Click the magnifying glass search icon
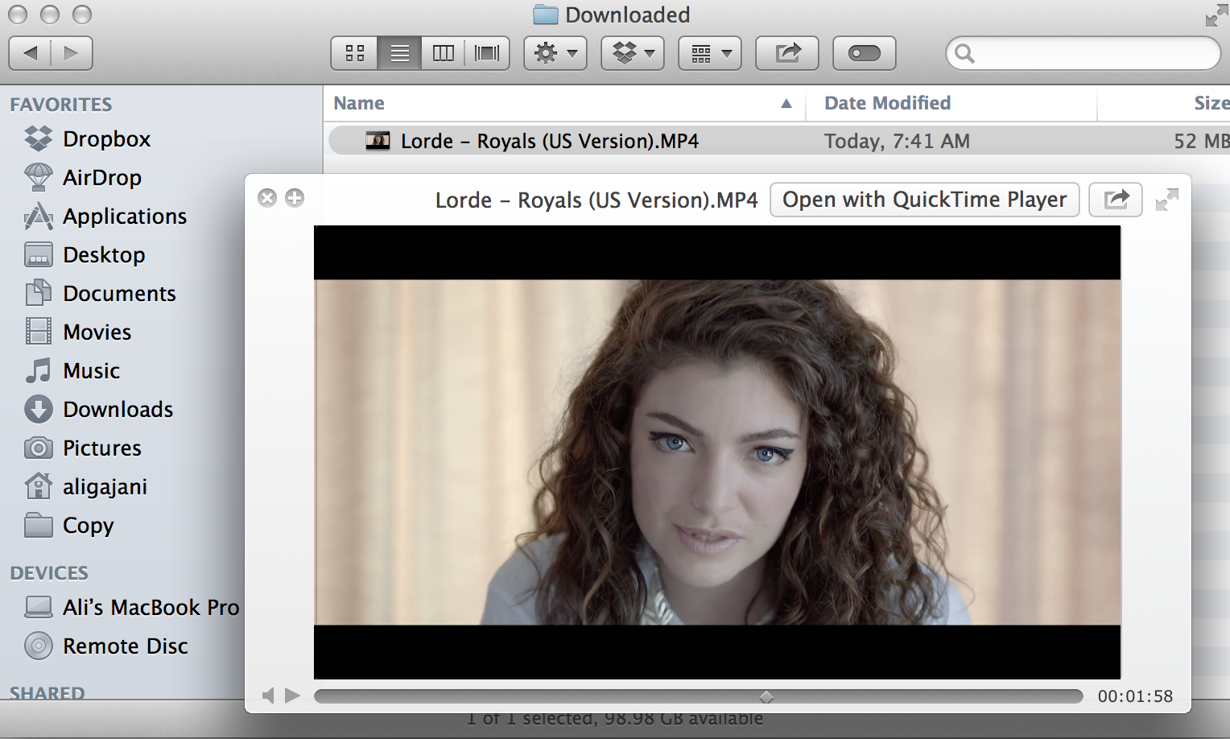1230x739 pixels. pyautogui.click(x=964, y=54)
